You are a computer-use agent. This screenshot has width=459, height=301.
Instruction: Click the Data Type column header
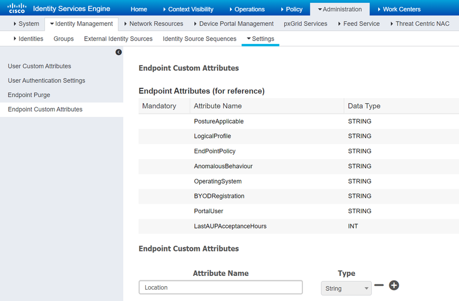coord(364,106)
